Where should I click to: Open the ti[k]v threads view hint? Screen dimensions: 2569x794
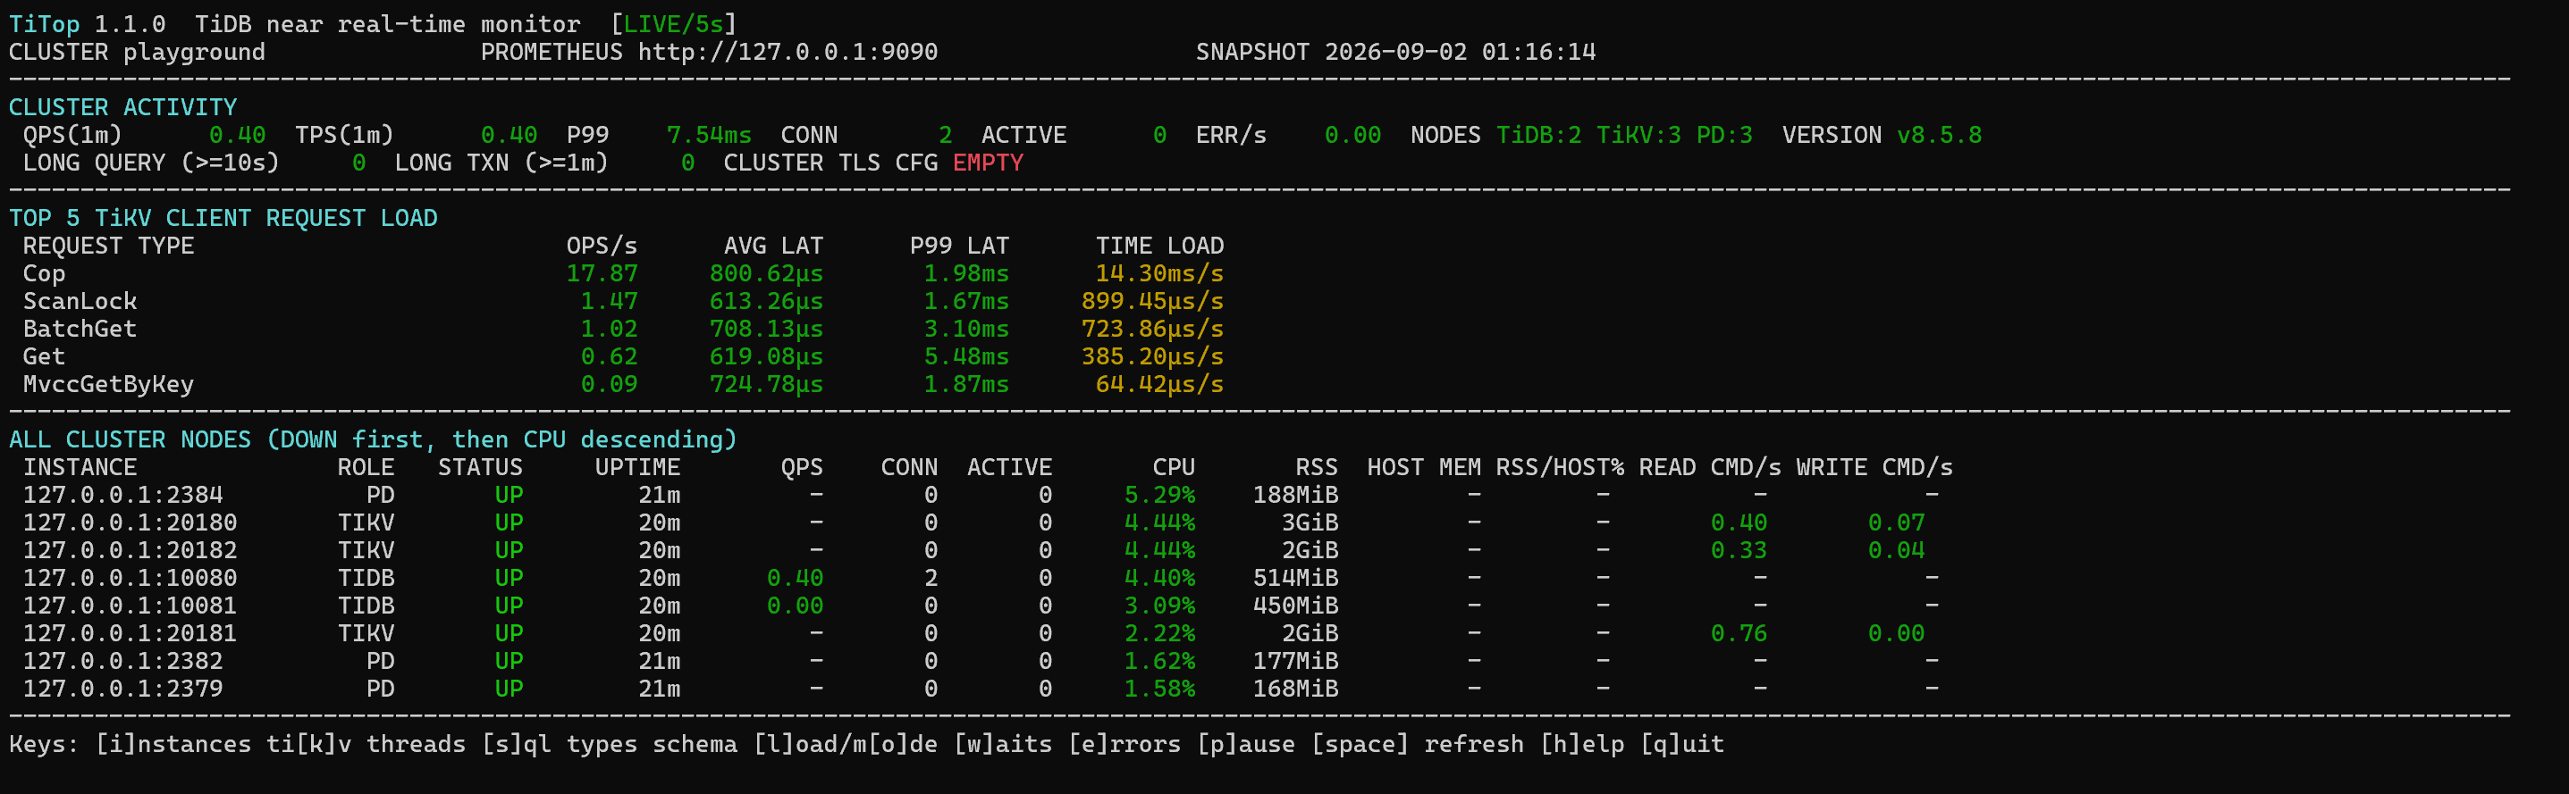366,745
